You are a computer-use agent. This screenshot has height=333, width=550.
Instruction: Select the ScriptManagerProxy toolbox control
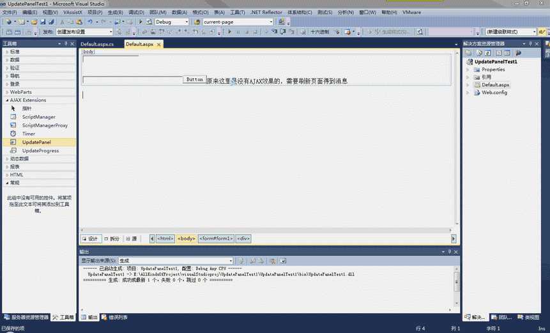click(39, 125)
